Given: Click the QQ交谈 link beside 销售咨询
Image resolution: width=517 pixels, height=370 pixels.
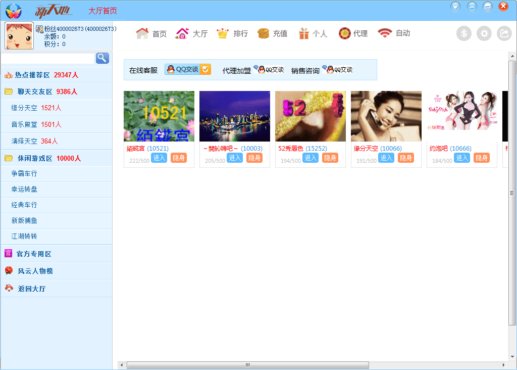Looking at the screenshot, I should (337, 70).
